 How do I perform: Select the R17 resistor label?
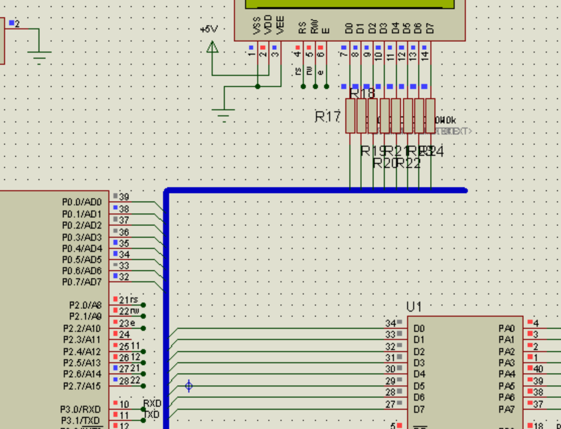point(327,117)
